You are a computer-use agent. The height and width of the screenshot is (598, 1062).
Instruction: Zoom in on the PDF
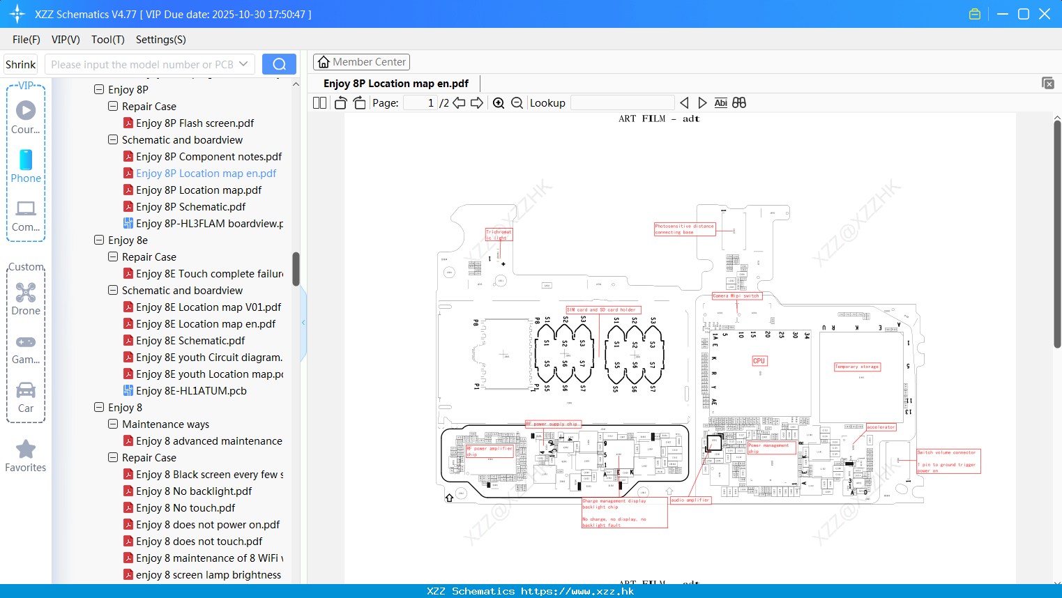(x=499, y=103)
